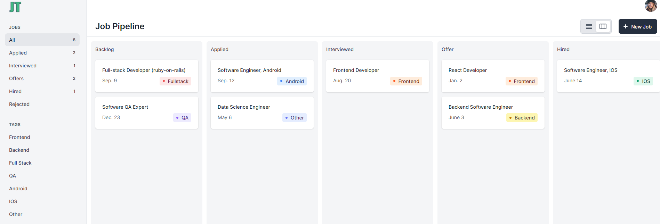Click the green IOS tag badge
The width and height of the screenshot is (660, 224).
643,81
